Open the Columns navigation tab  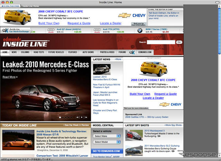click(x=25, y=52)
